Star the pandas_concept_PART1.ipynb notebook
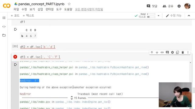This screenshot has height=109, width=195. tap(69, 4)
